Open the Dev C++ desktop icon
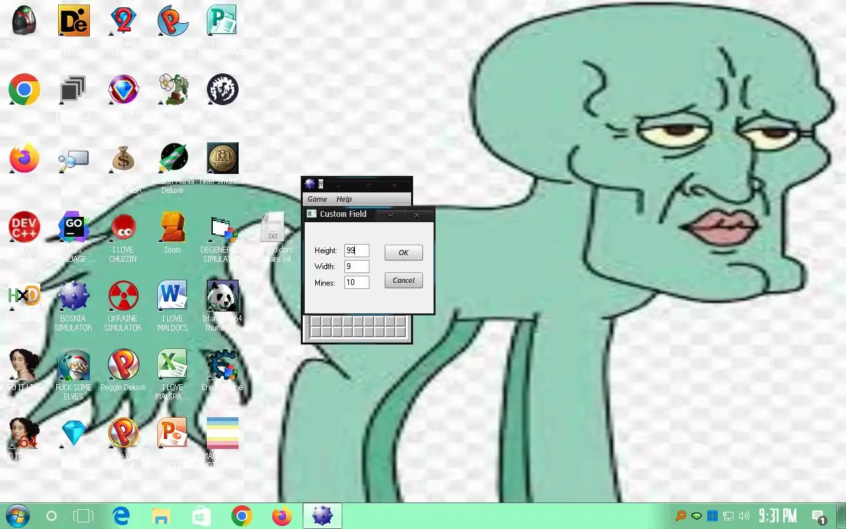This screenshot has height=529, width=846. click(x=24, y=227)
